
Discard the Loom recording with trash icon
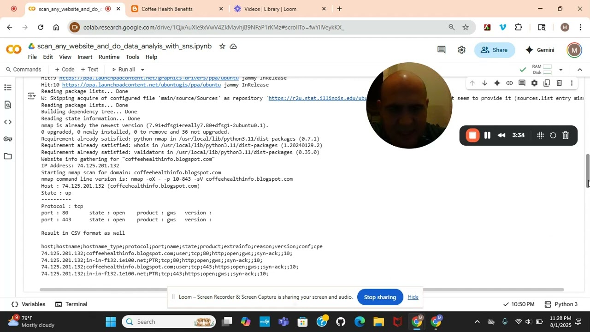pos(566,136)
